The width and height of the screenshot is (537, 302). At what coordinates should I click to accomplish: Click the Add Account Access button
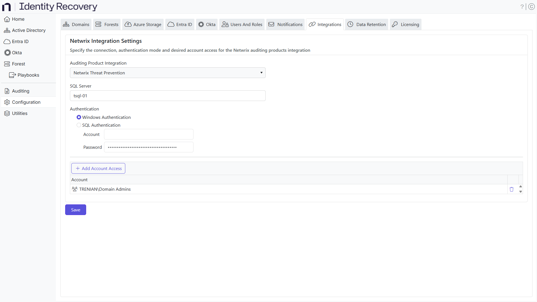pos(98,168)
